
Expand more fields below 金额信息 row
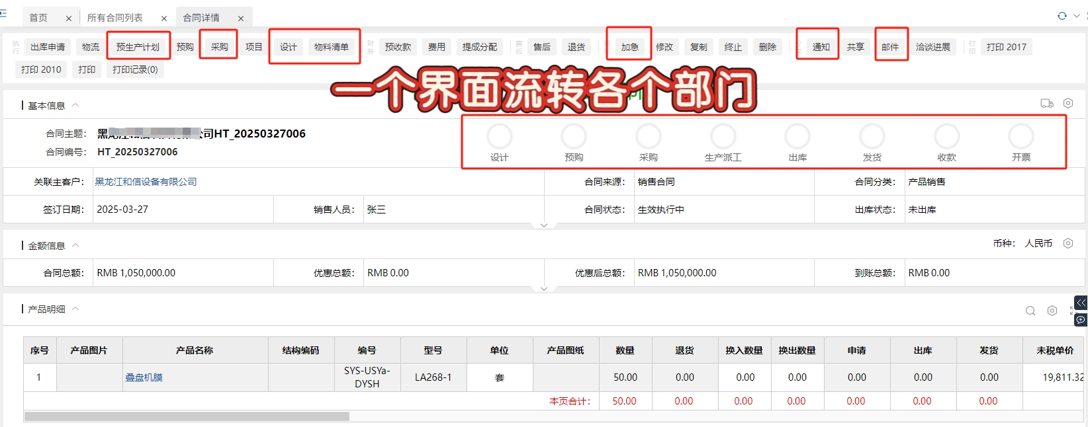(544, 289)
